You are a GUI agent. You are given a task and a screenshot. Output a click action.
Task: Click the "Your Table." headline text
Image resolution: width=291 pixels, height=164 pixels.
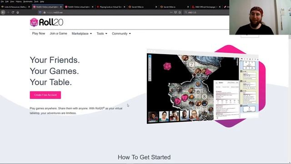(51, 82)
